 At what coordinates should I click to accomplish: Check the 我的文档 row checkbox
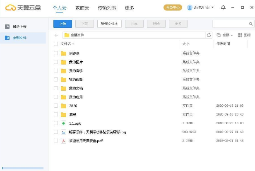point(56,88)
